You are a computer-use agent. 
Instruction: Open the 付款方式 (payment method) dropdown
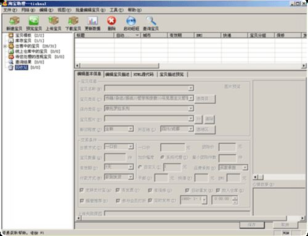(x=131, y=177)
